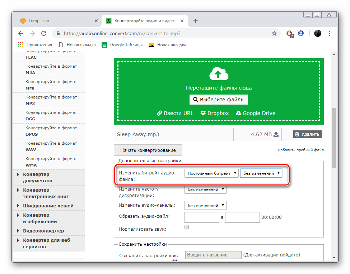Click the Выберите файлы button

coord(219,100)
